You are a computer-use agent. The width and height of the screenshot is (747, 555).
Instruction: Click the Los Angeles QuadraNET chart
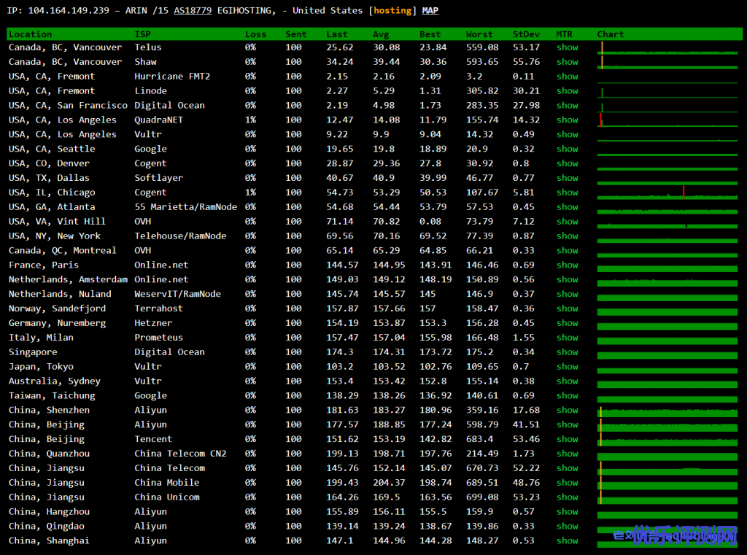point(669,120)
